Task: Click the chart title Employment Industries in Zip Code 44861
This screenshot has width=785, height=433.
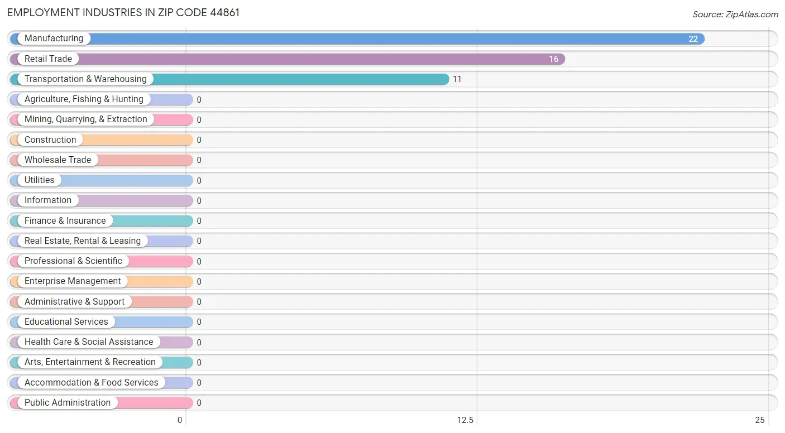Action: 123,12
